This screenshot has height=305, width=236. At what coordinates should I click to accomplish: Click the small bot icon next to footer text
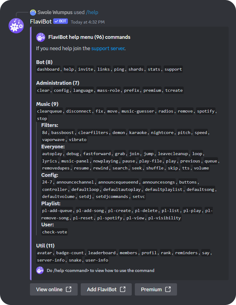40,270
